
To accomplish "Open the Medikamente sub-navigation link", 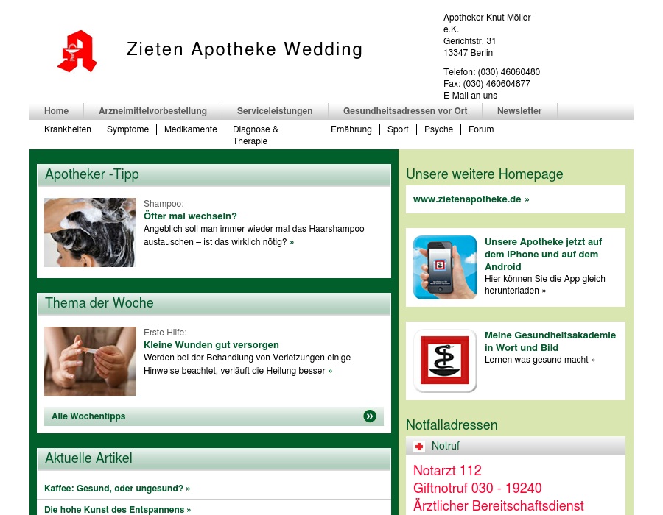I will click(x=191, y=129).
